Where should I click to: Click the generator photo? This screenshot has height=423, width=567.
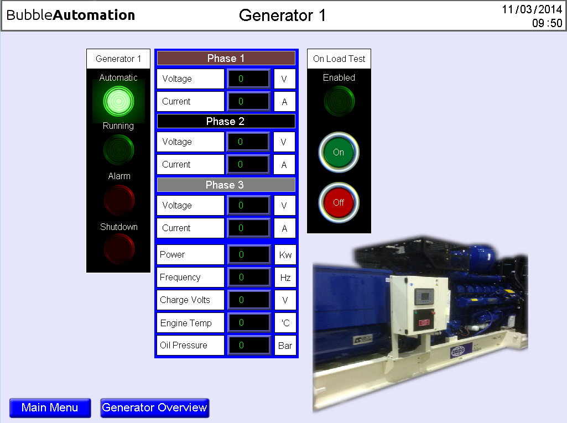point(420,325)
